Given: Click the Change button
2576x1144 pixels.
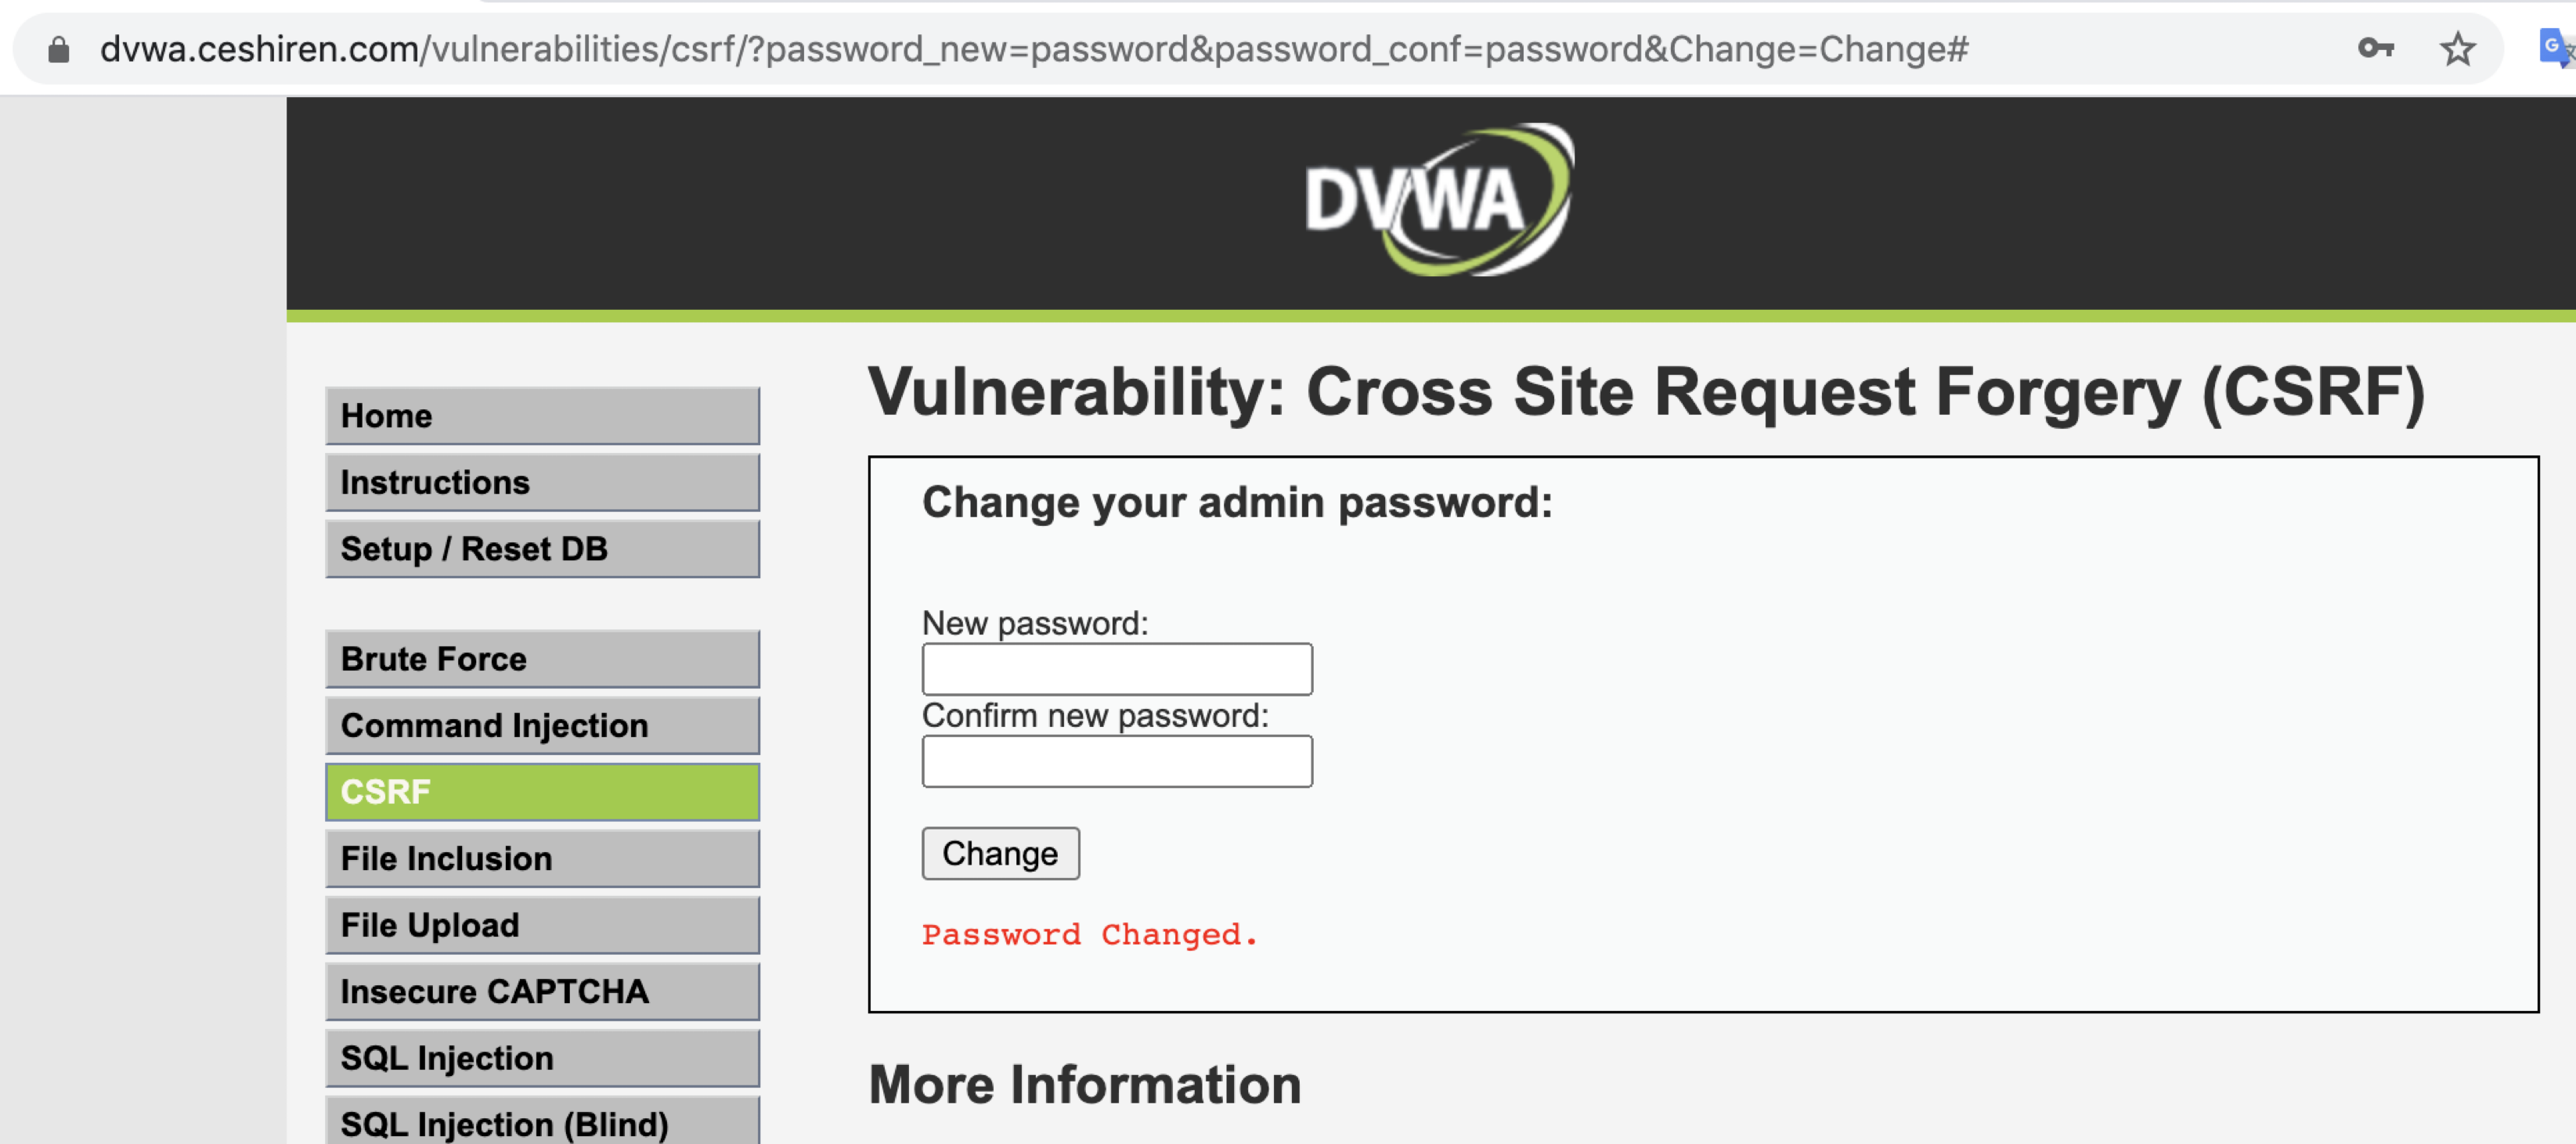Looking at the screenshot, I should point(1000,853).
